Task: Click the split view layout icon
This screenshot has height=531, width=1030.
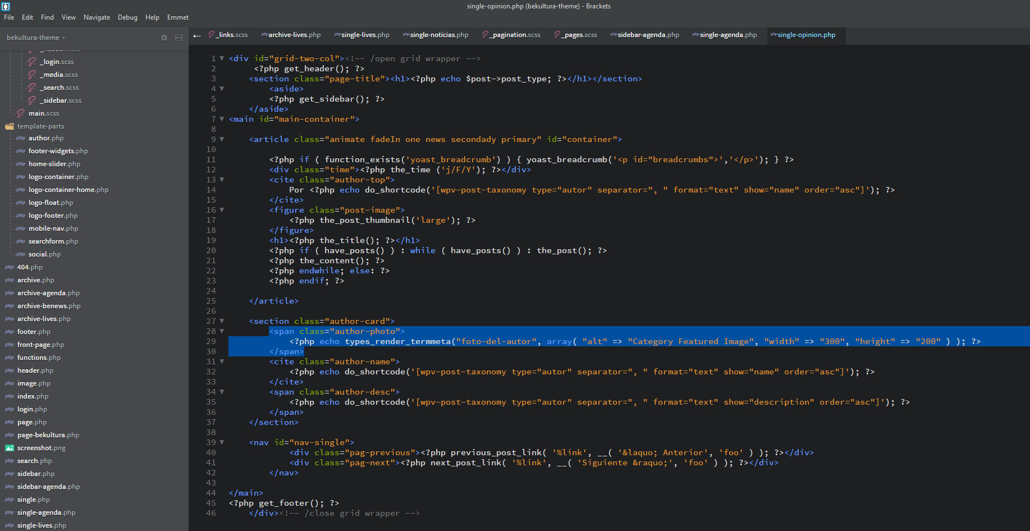Action: point(178,38)
